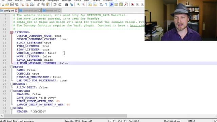Viewport: 217px width, 122px height.
Task: Click the horizontal scrollbar thumb
Action: [65, 116]
